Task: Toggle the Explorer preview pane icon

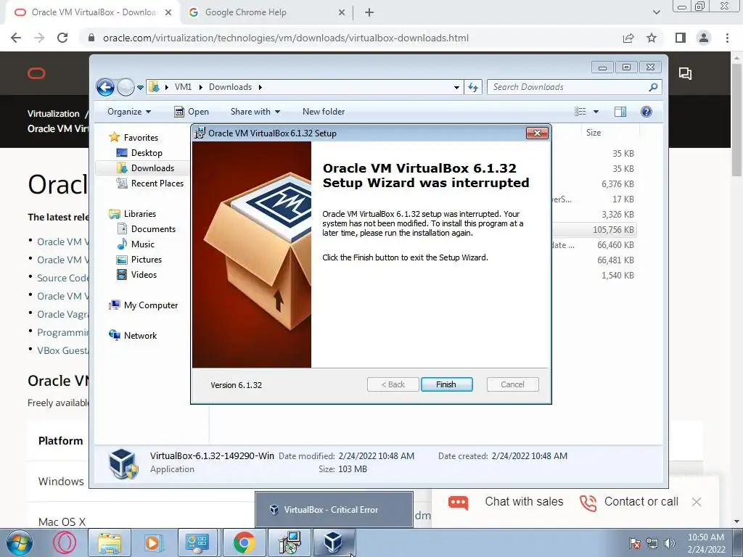Action: (x=620, y=112)
